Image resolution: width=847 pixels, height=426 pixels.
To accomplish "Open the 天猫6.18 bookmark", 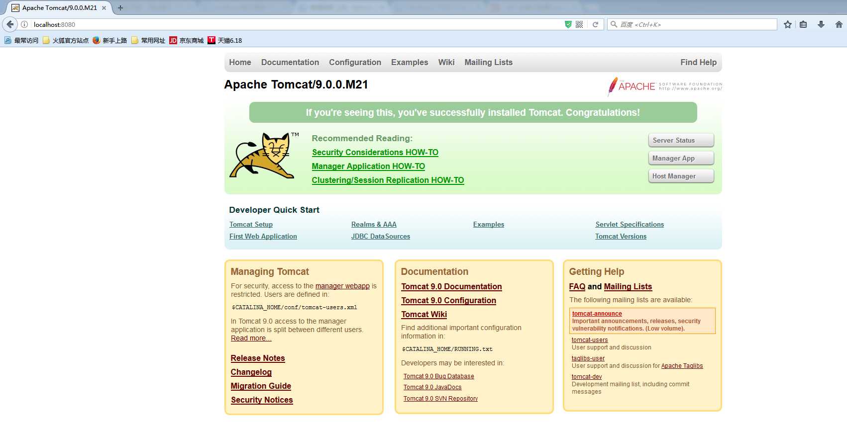I will [225, 40].
